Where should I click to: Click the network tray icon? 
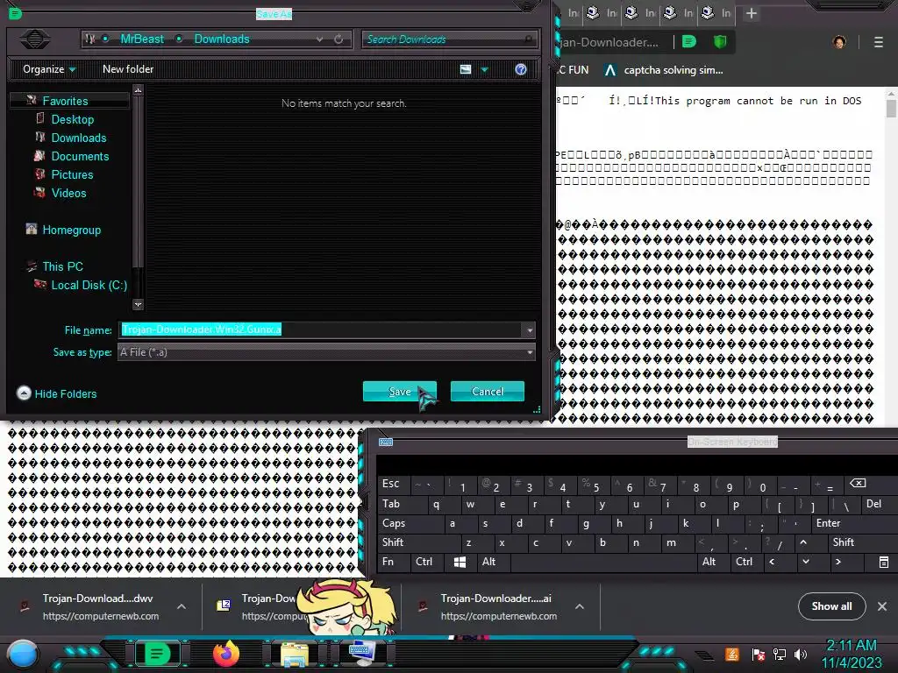780,655
